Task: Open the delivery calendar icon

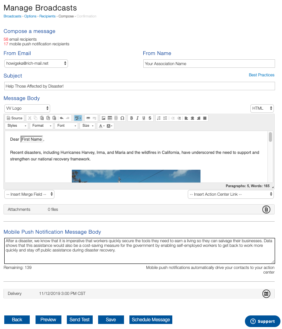Action: tap(266, 294)
